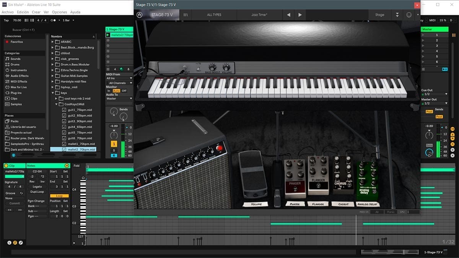Toggle the Clip activator circle
Image resolution: width=459 pixels, height=258 pixels.
point(6,166)
